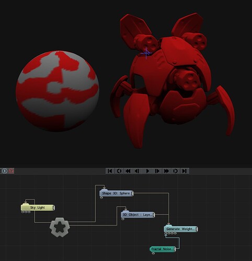
Task: Select the Sky Light node
Action: [38, 208]
